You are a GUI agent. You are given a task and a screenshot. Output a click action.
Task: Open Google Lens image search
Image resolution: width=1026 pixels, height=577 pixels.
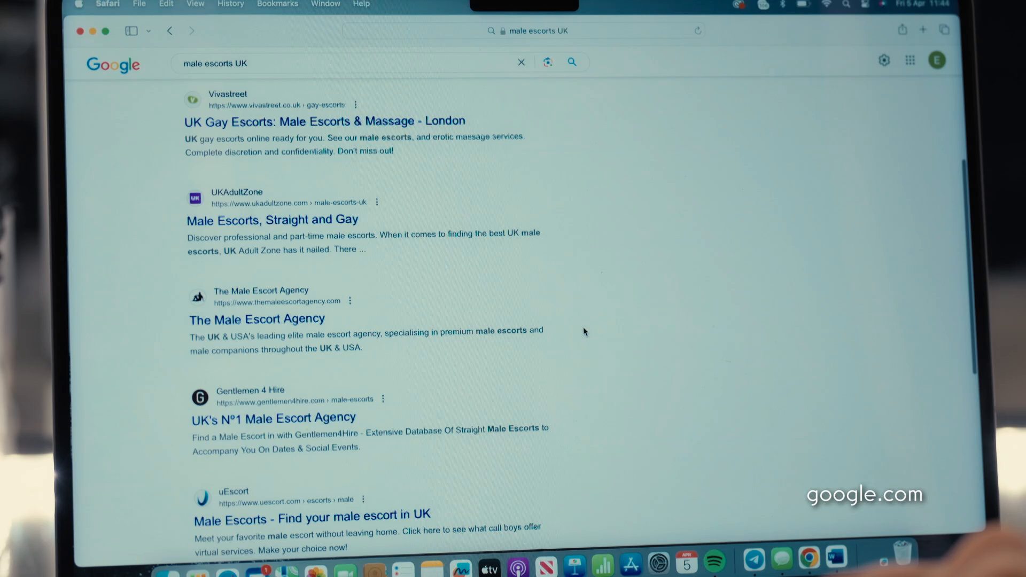(x=547, y=63)
